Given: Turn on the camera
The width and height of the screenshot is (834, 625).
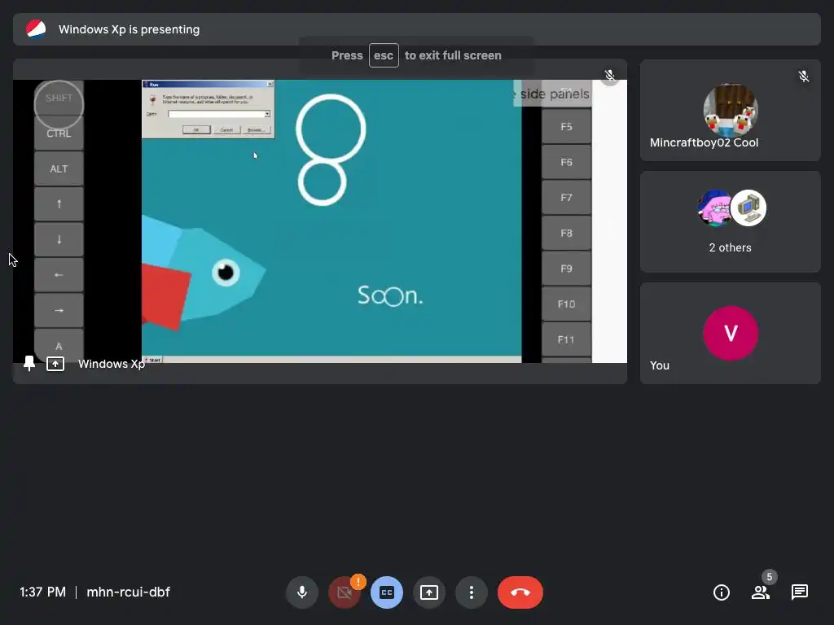Looking at the screenshot, I should pos(345,592).
